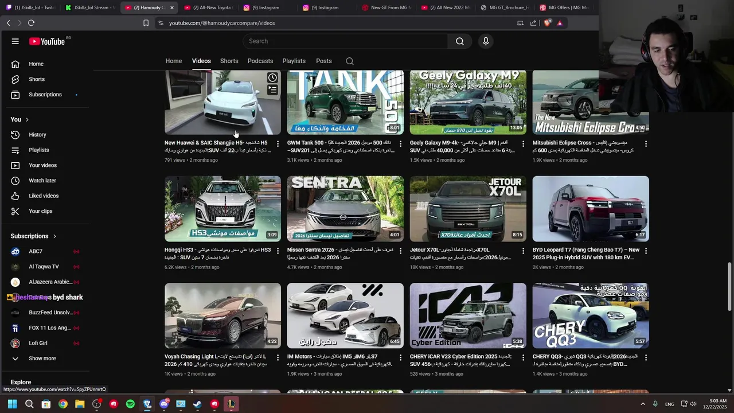This screenshot has width=734, height=413.
Task: Open Windows Start menu
Action: [x=12, y=404]
